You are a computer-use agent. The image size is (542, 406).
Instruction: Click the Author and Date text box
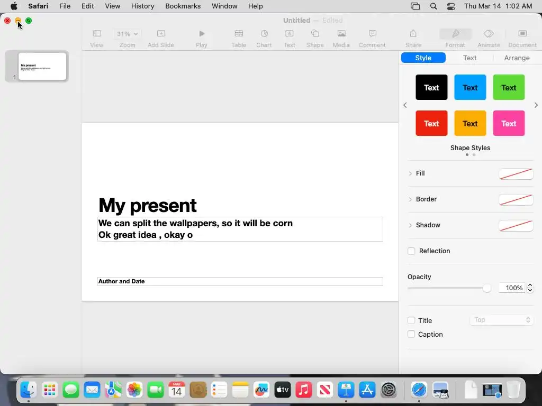240,281
